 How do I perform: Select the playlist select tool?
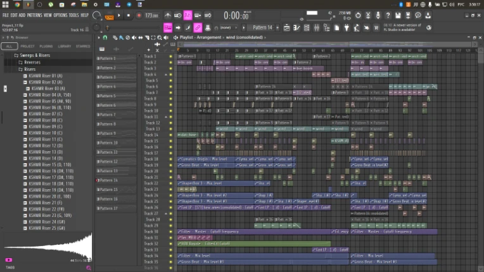(153, 37)
